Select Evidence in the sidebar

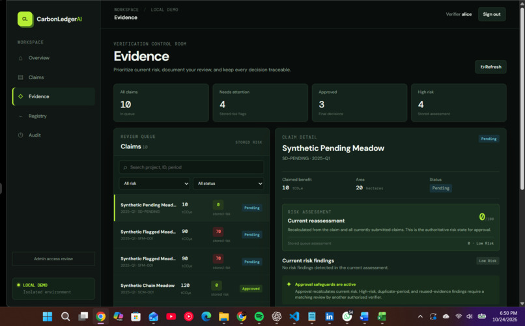[x=53, y=96]
